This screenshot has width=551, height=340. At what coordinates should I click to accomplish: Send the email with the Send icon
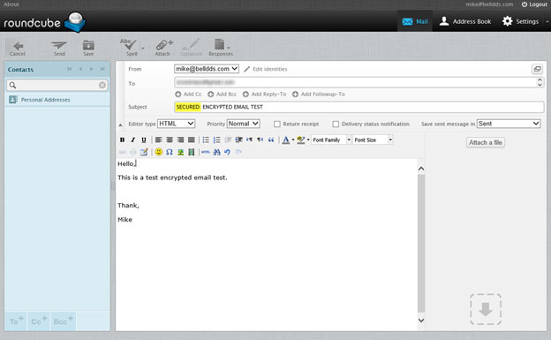[59, 49]
